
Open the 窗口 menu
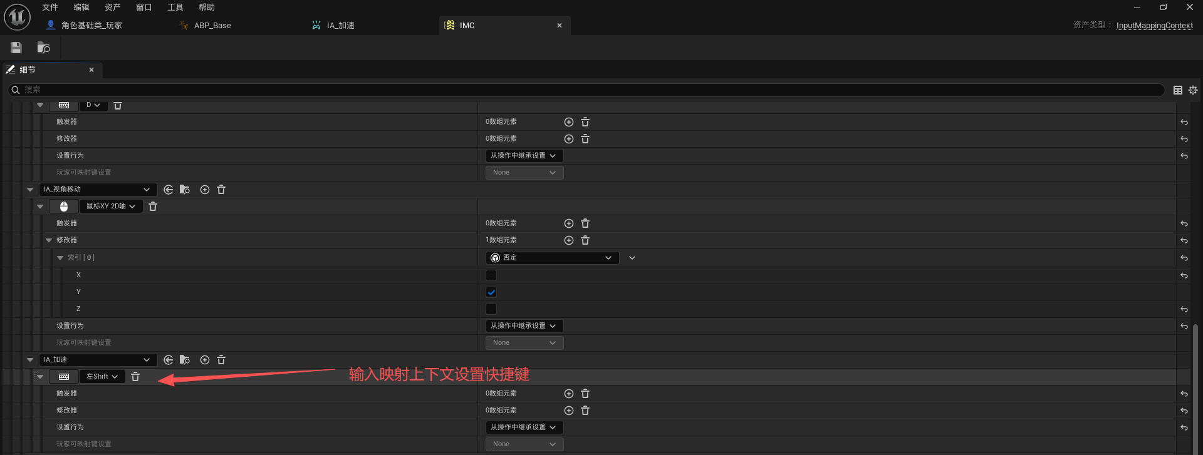coord(144,8)
